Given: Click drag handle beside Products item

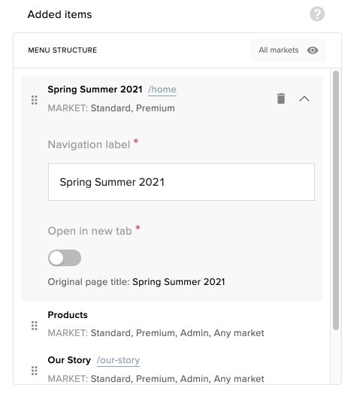Looking at the screenshot, I should pos(35,326).
